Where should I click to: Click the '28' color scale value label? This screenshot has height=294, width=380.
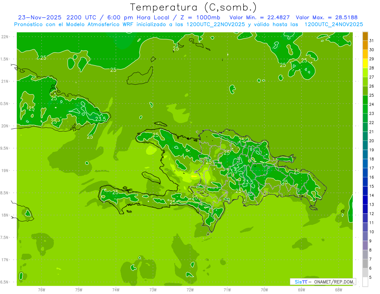click(372, 68)
